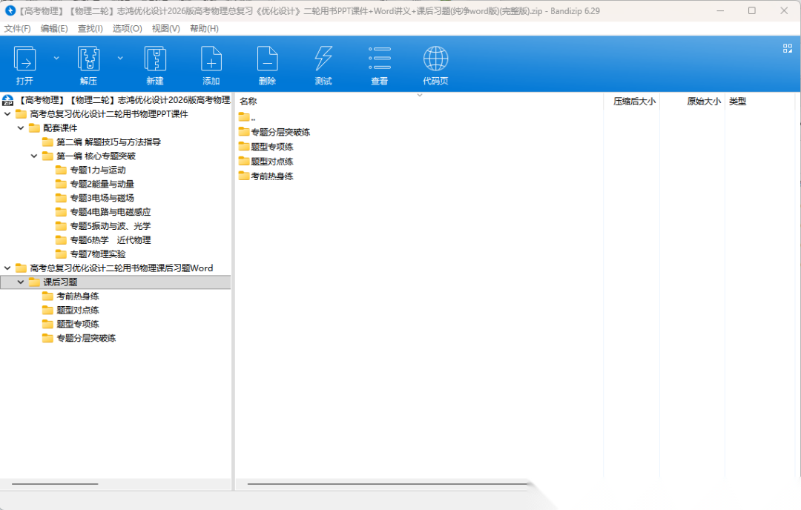Viewport: 801px width, 510px height.
Task: Click the 添加 (Add files) icon
Action: 211,59
